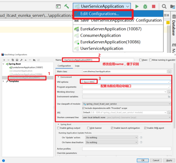The height and width of the screenshot is (163, 176).
Task: Toggle the Share checkbox
Action: click(x=140, y=60)
